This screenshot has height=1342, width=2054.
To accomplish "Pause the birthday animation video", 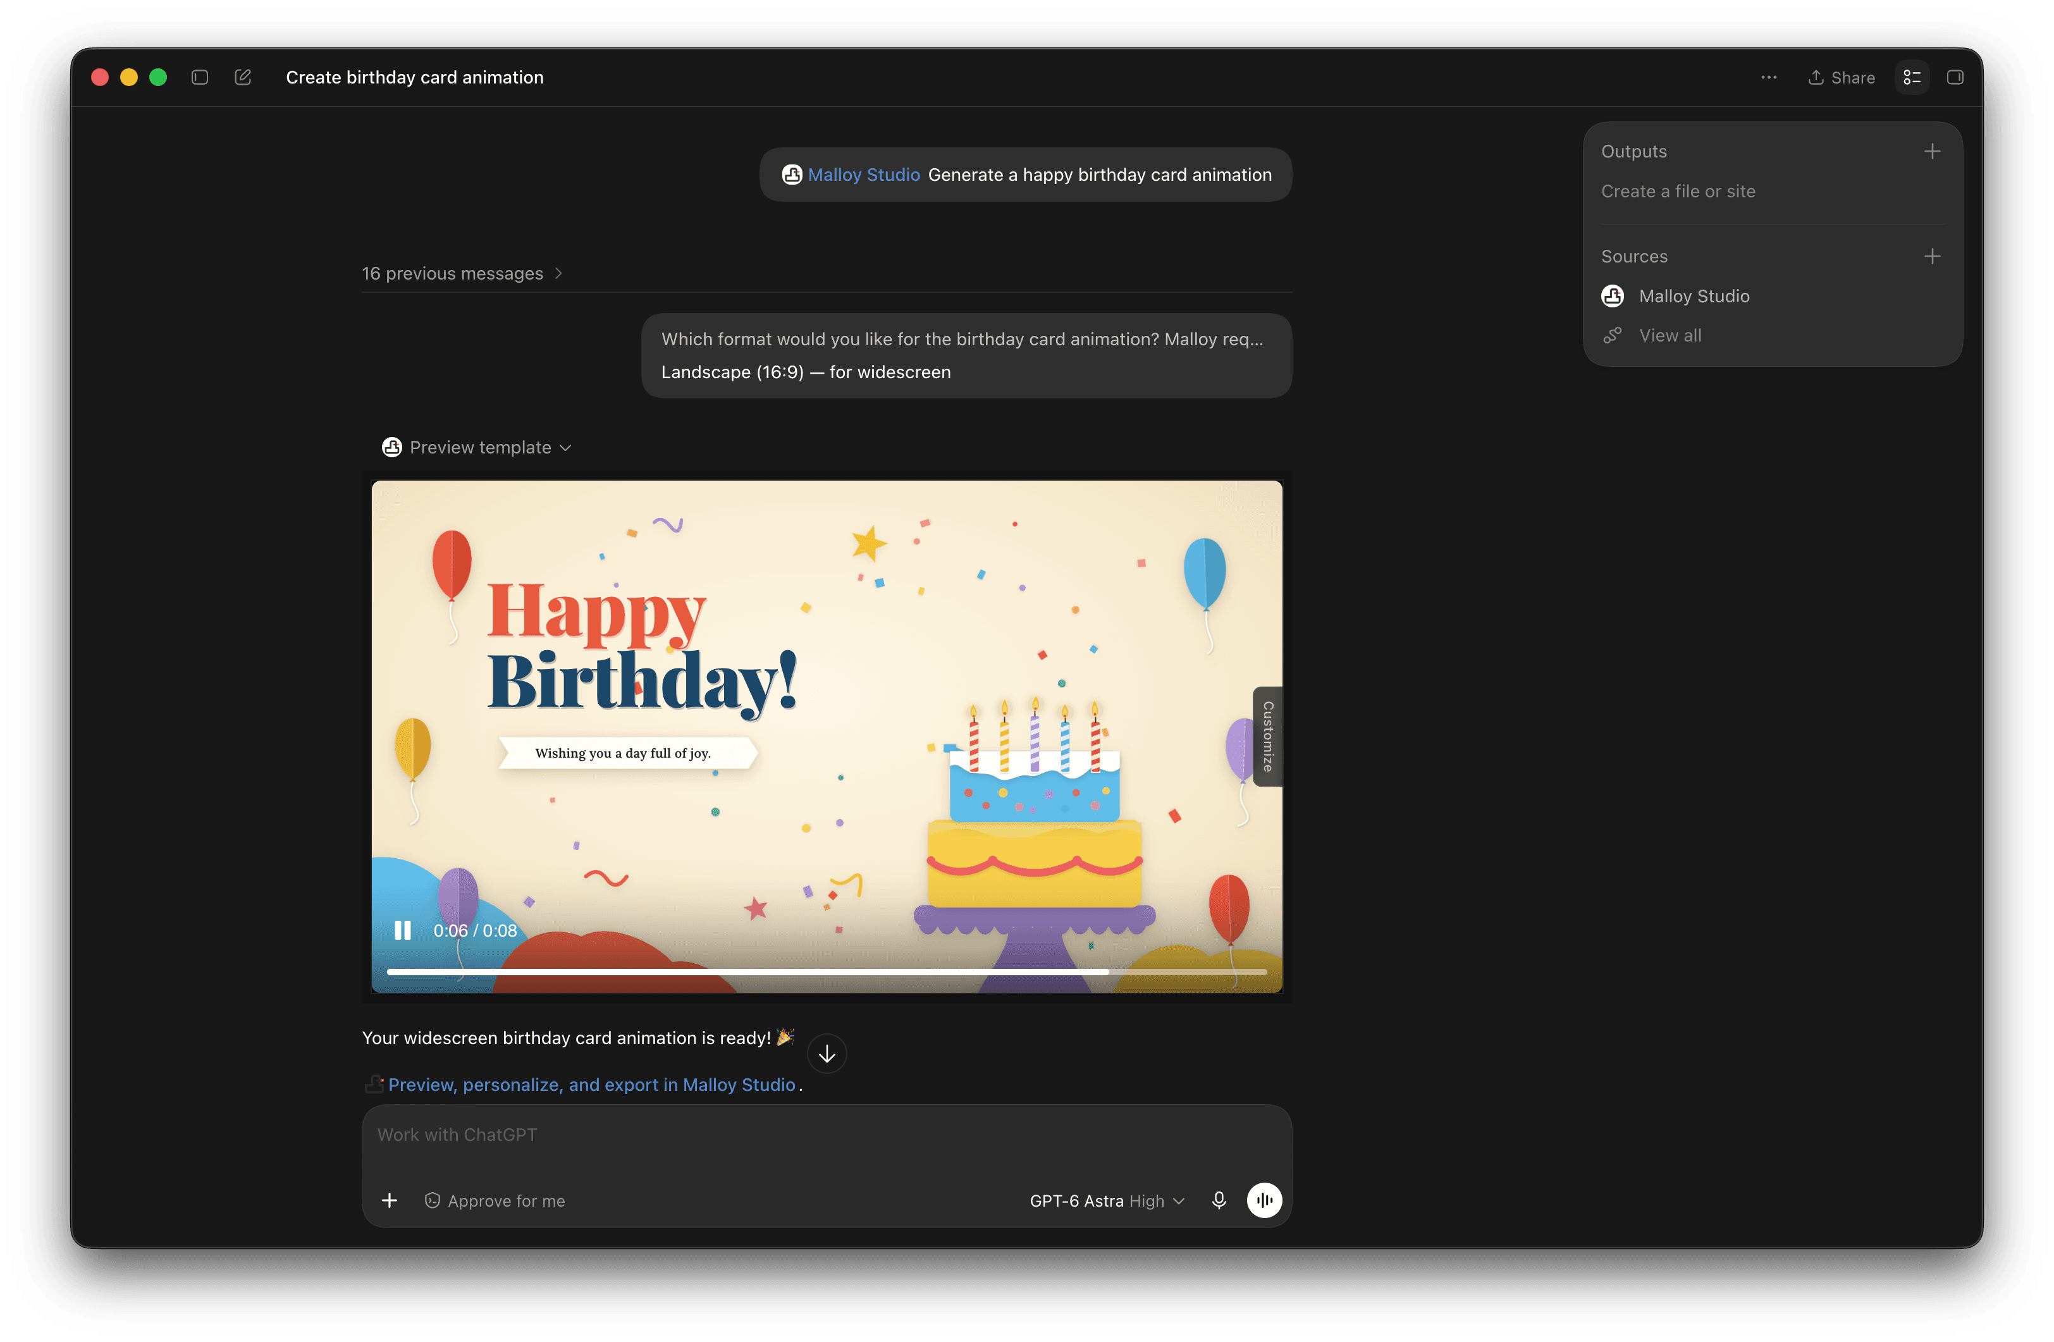I will pyautogui.click(x=402, y=930).
